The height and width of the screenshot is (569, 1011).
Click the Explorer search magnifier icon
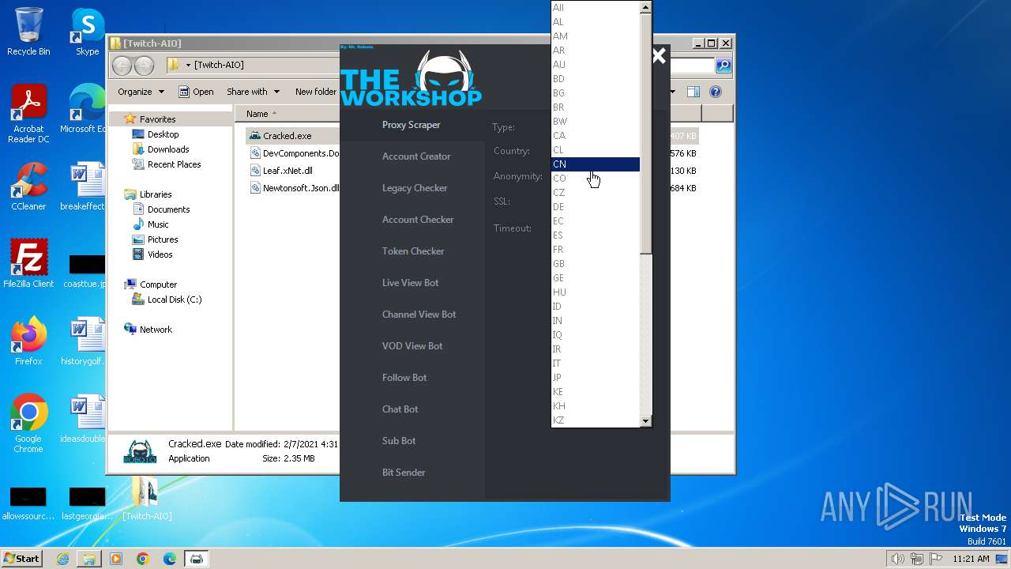pyautogui.click(x=723, y=65)
